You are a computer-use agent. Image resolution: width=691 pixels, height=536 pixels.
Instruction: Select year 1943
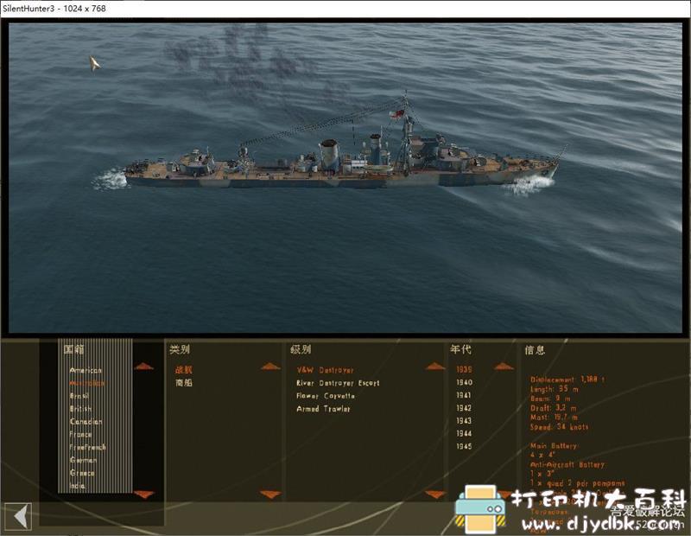464,420
